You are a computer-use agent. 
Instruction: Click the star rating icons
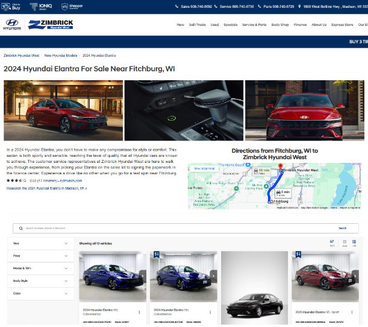[16, 180]
